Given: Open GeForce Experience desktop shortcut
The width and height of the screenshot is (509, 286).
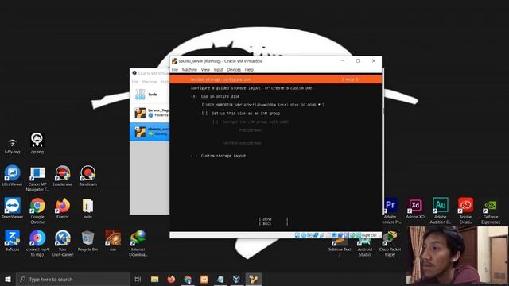Looking at the screenshot, I should (491, 211).
